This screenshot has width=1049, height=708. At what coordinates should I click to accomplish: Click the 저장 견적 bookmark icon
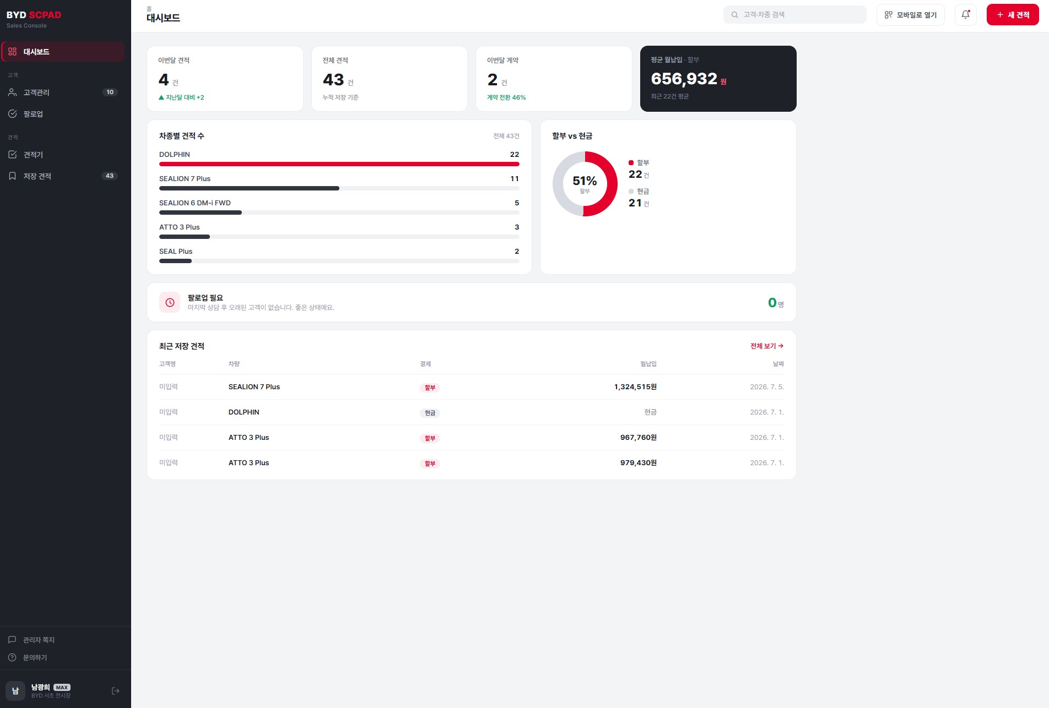click(x=13, y=176)
